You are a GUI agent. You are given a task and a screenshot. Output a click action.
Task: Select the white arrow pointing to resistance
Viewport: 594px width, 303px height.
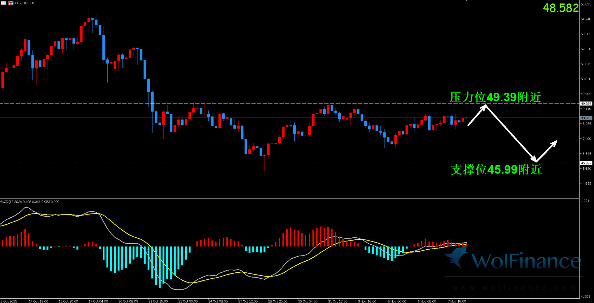477,115
